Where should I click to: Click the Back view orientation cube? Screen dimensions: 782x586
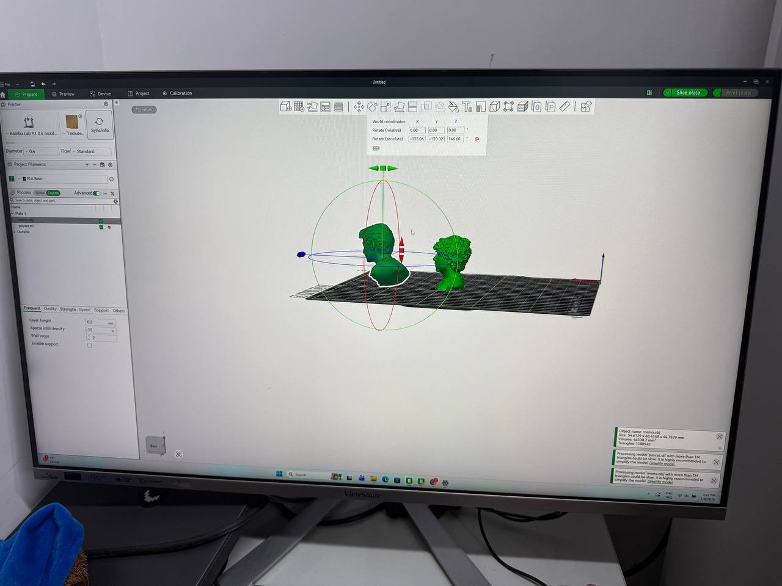(x=155, y=446)
